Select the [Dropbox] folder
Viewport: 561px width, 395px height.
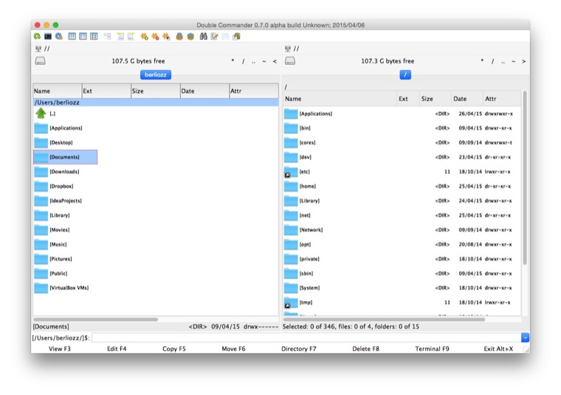pyautogui.click(x=55, y=186)
